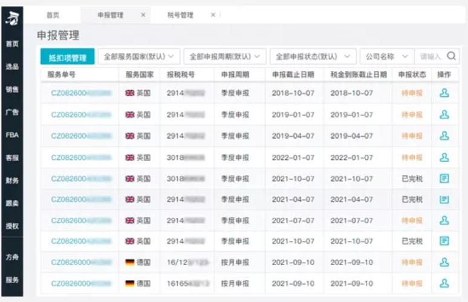Click the 申报截止日期 column header
Image resolution: width=468 pixels, height=302 pixels.
tap(293, 74)
